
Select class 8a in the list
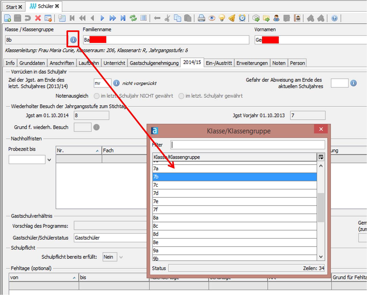point(235,218)
